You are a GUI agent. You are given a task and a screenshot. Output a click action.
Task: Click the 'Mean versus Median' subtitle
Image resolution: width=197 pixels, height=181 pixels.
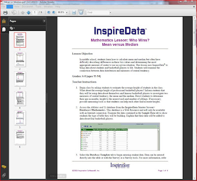pos(120,44)
